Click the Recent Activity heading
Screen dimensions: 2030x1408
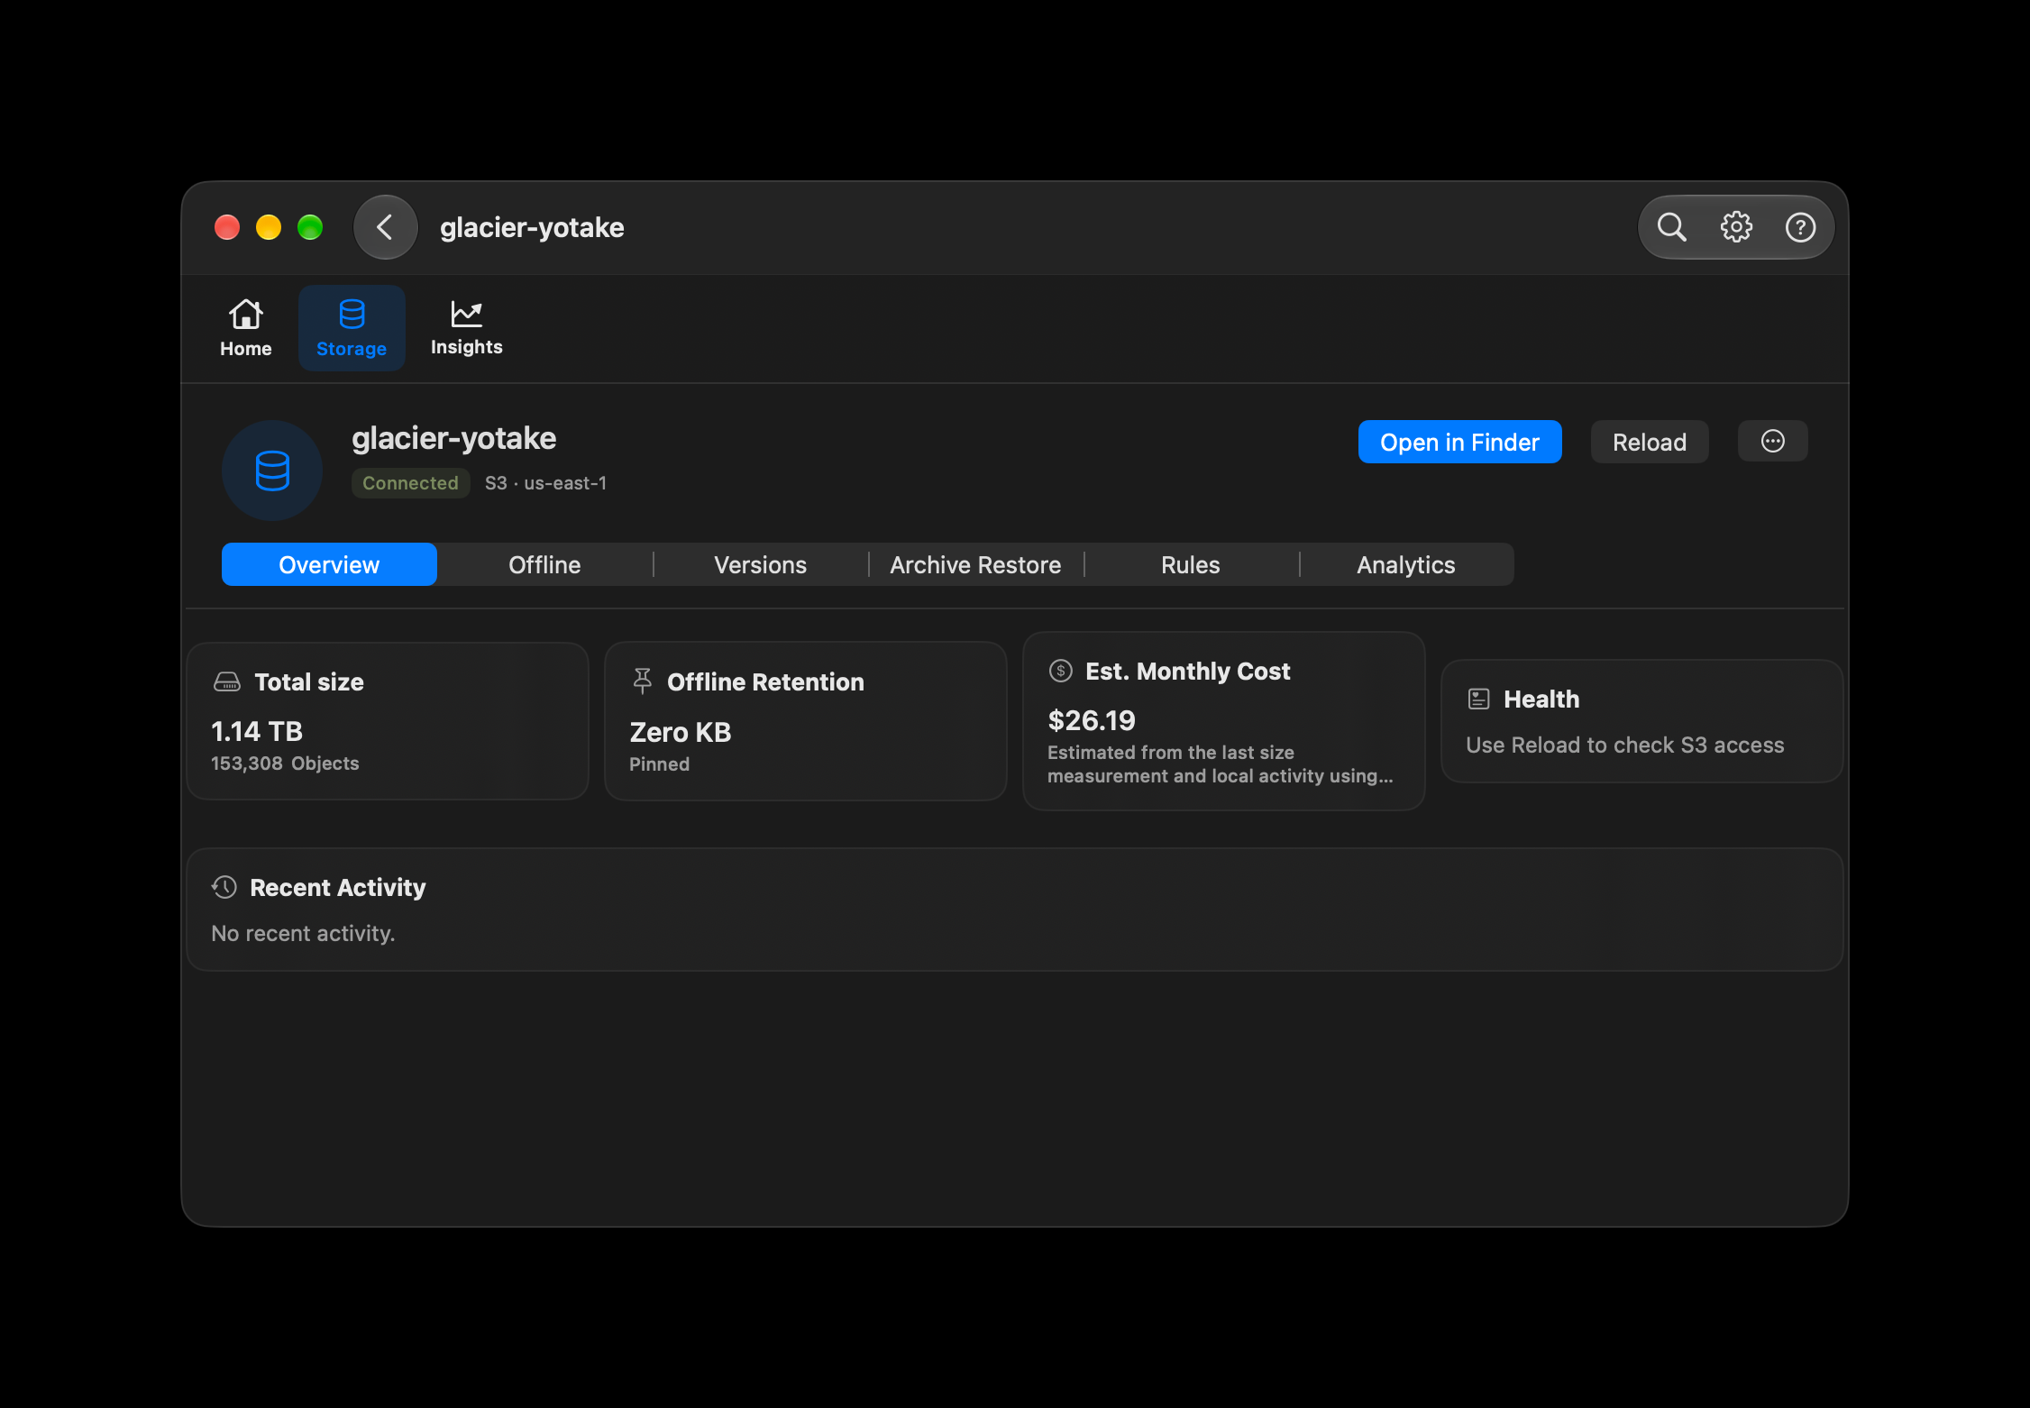[337, 887]
